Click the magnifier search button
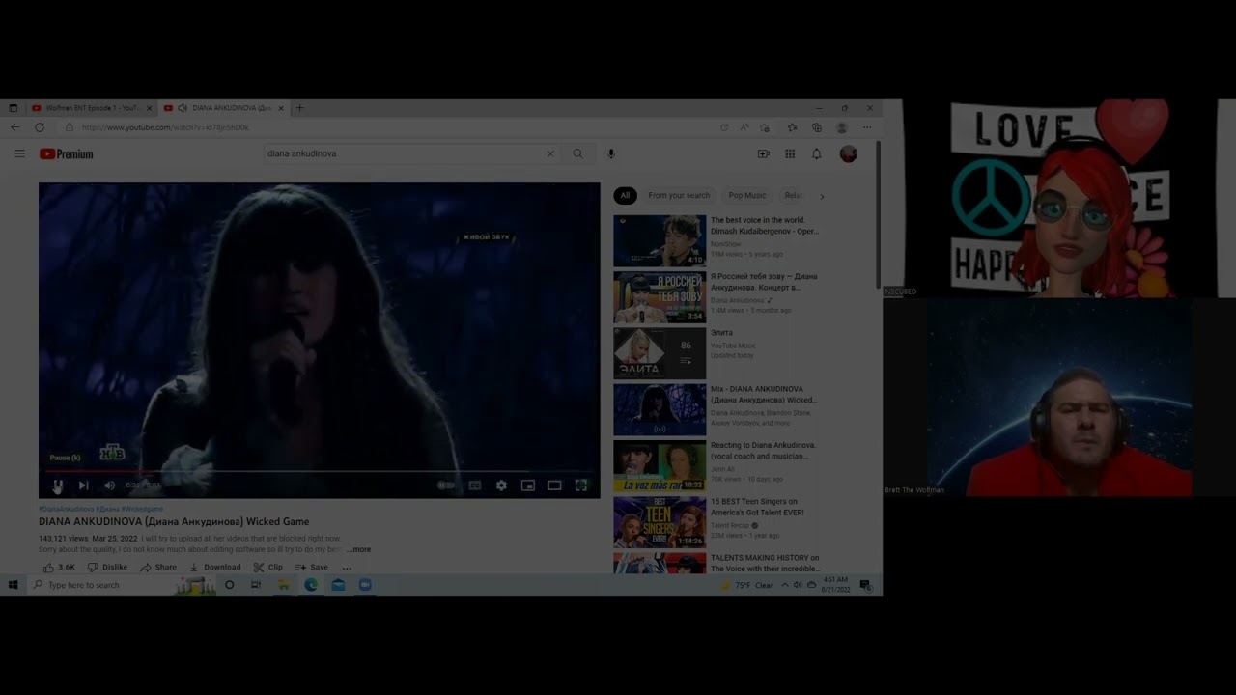Screen dimensions: 1236x695 coord(577,153)
